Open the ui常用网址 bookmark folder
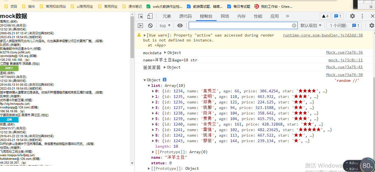This screenshot has height=172, width=375. coord(82,6)
